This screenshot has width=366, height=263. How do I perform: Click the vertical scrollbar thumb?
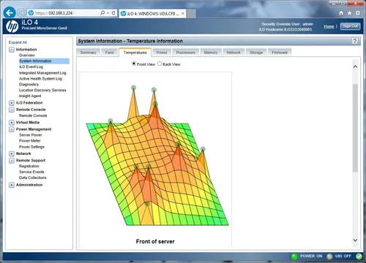click(x=355, y=128)
